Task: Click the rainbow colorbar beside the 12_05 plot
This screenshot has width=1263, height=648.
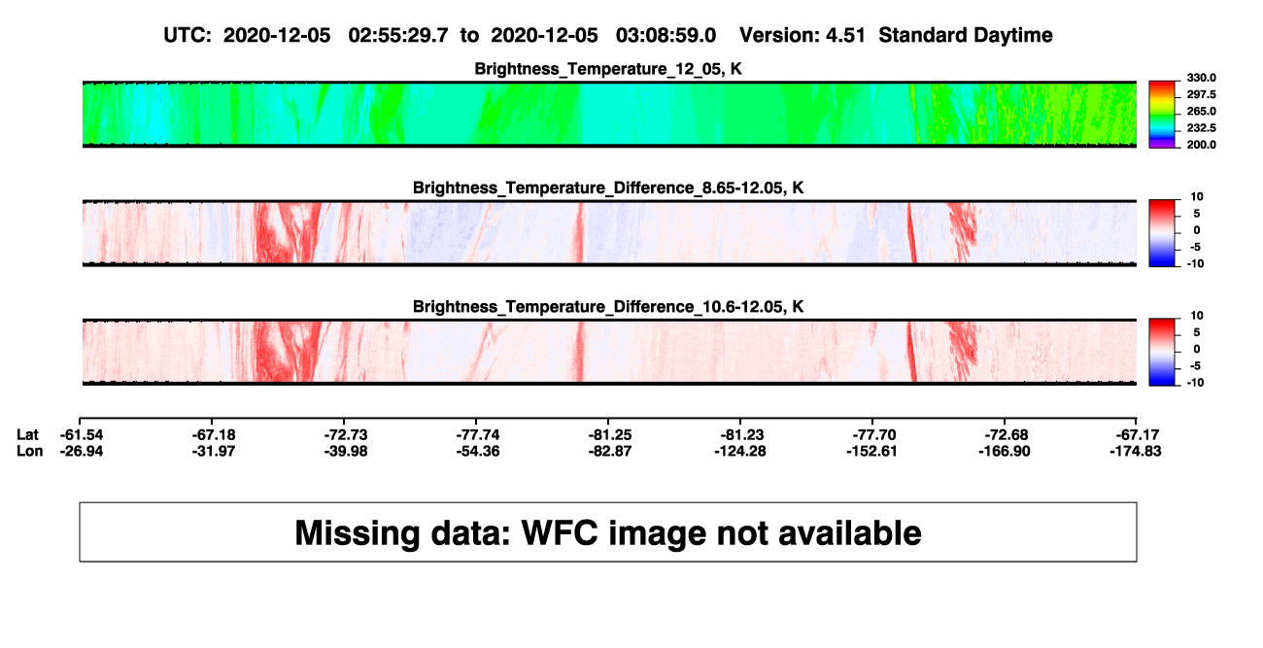Action: [x=1163, y=115]
